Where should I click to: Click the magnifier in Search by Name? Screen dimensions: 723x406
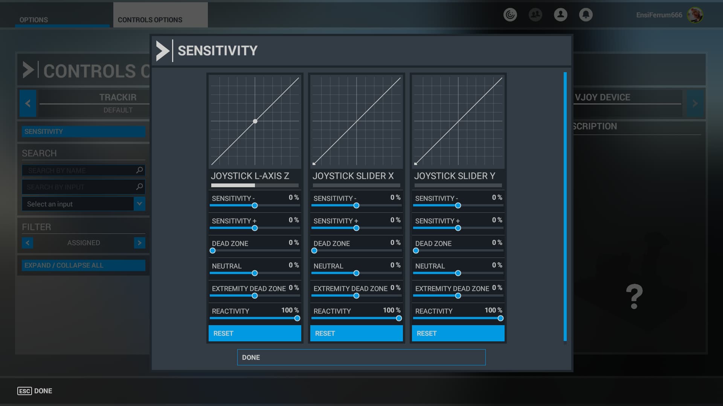tap(139, 170)
